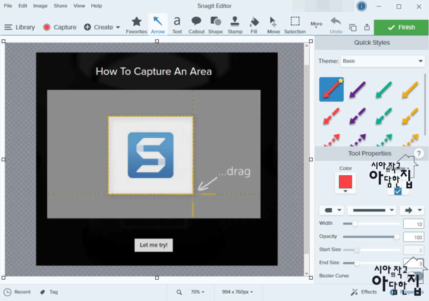Open the Effects panel
Screen dimensions: 429x301
click(x=364, y=292)
